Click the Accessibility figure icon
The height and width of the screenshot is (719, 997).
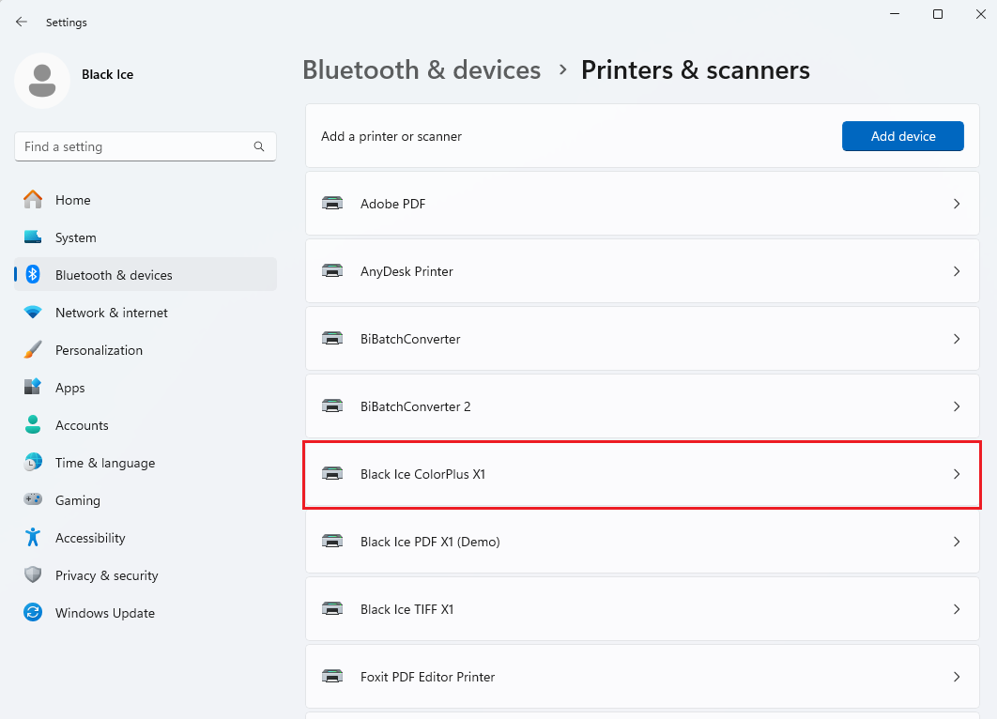(x=33, y=538)
